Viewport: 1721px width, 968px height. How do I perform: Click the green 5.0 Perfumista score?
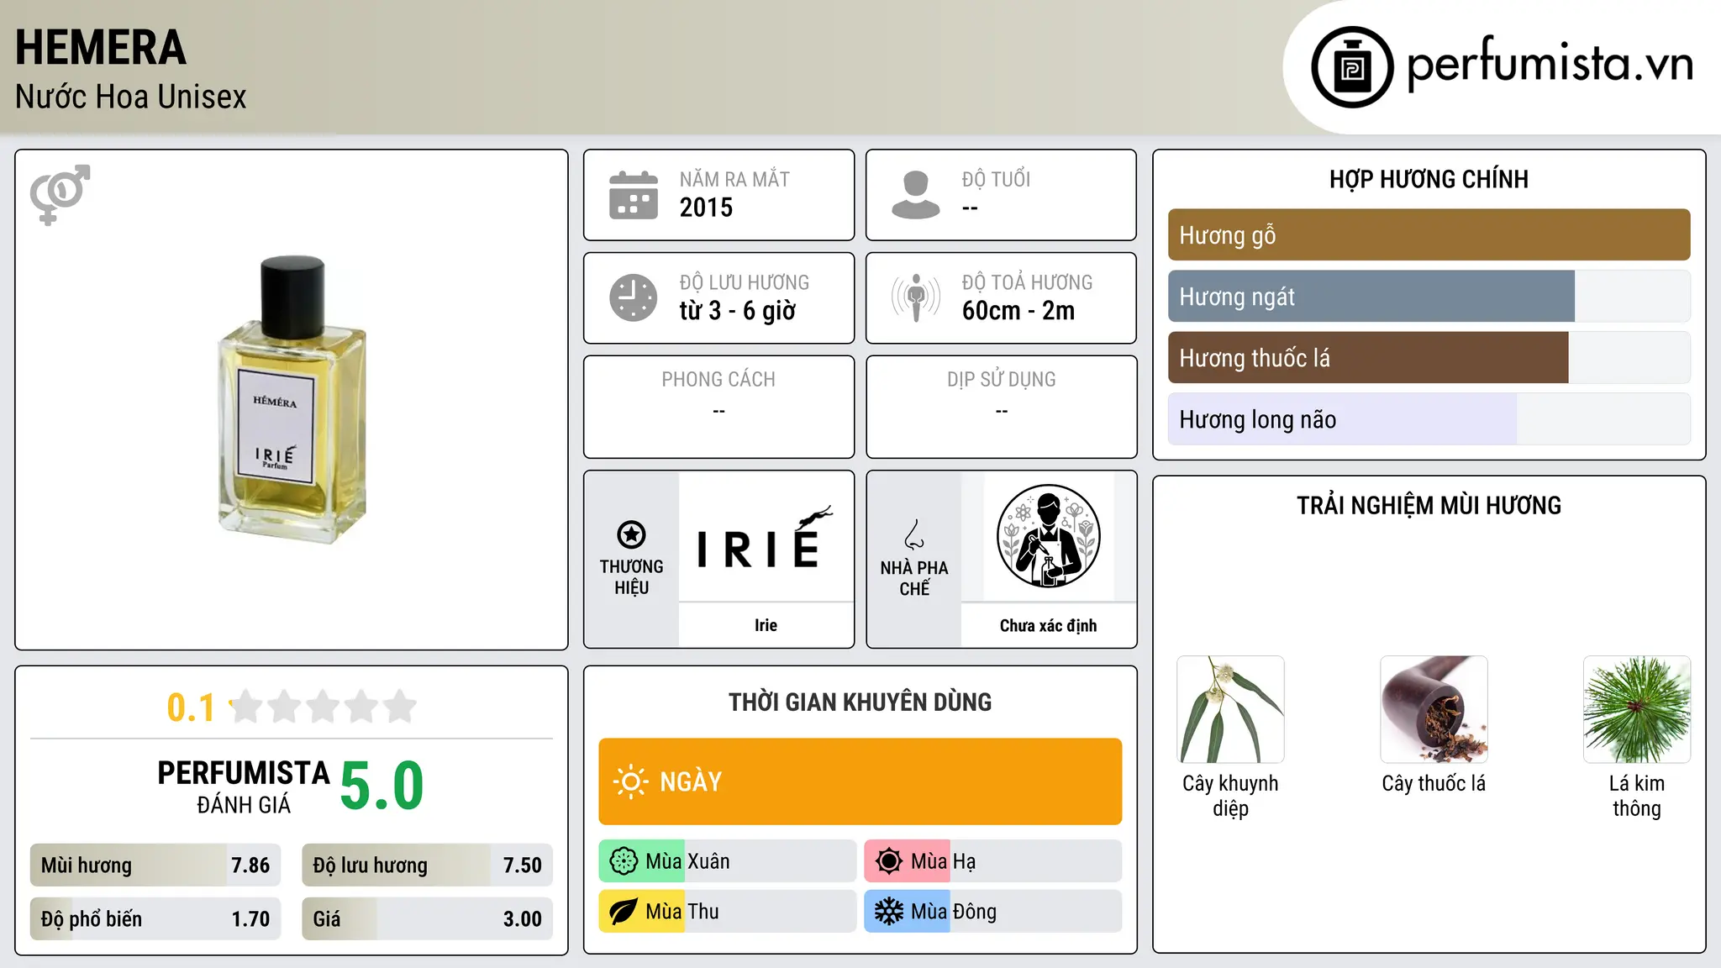[382, 786]
